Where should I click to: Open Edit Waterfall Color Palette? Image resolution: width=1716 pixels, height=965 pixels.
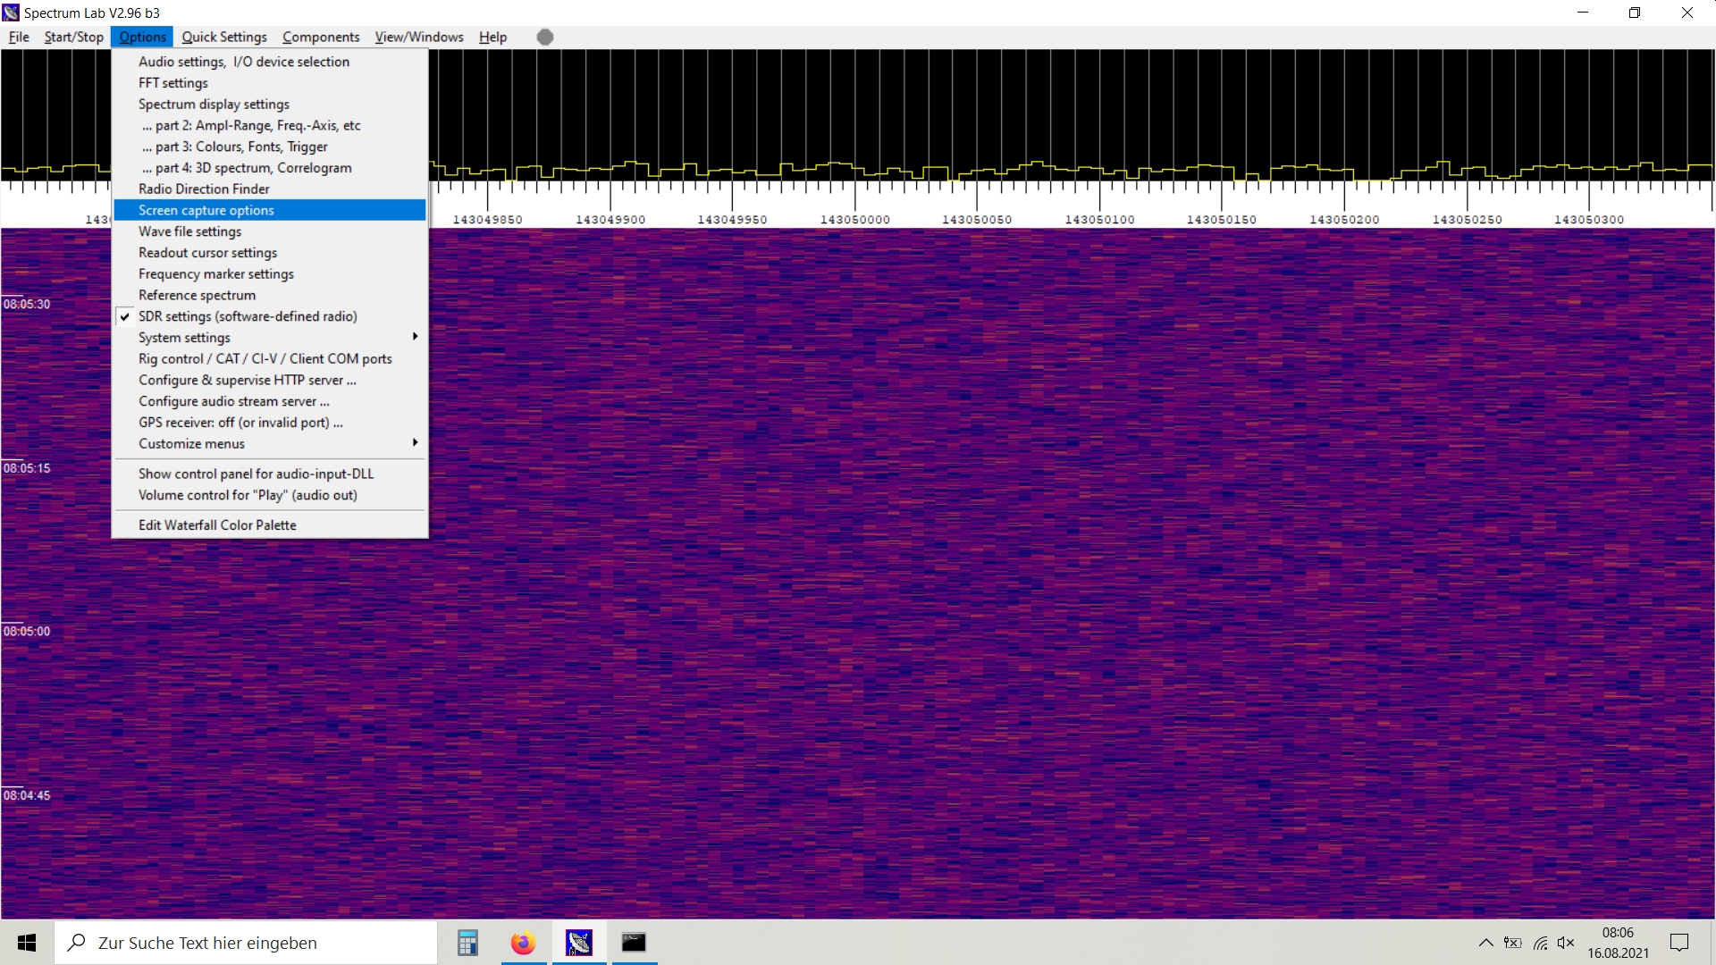tap(270, 525)
